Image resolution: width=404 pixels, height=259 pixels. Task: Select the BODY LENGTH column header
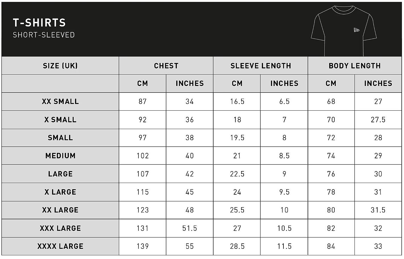[355, 66]
